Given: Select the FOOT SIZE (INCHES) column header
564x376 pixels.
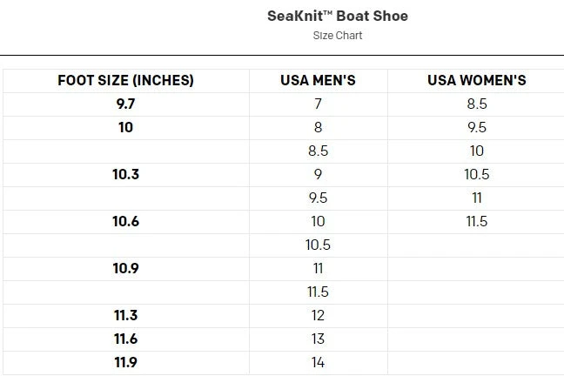Looking at the screenshot, I should [125, 81].
